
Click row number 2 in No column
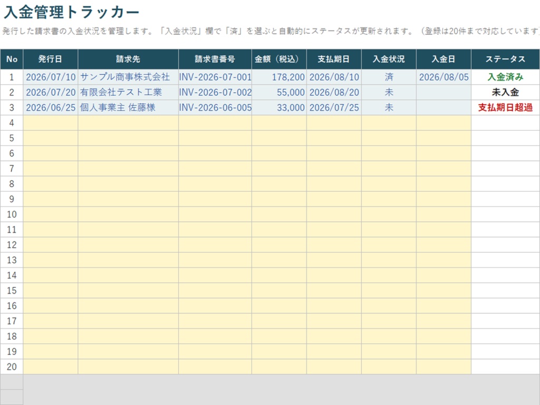12,93
